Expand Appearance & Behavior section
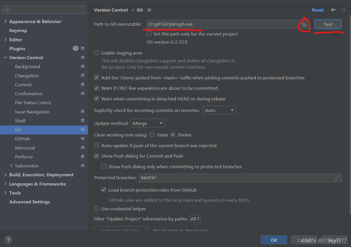 [x=5, y=22]
